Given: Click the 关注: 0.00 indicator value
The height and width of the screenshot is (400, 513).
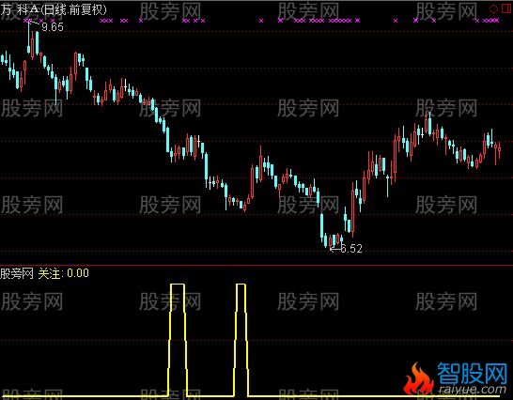Looking at the screenshot, I should (64, 273).
